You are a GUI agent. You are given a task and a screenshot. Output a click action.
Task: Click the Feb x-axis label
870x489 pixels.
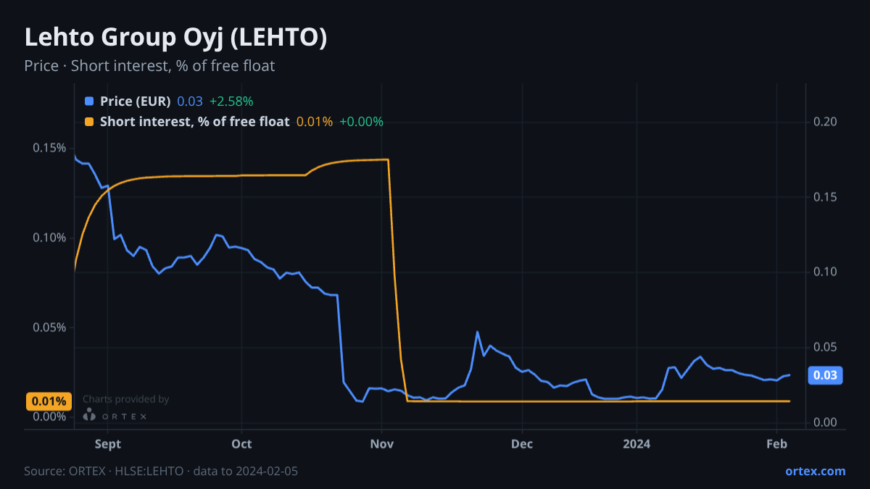777,443
